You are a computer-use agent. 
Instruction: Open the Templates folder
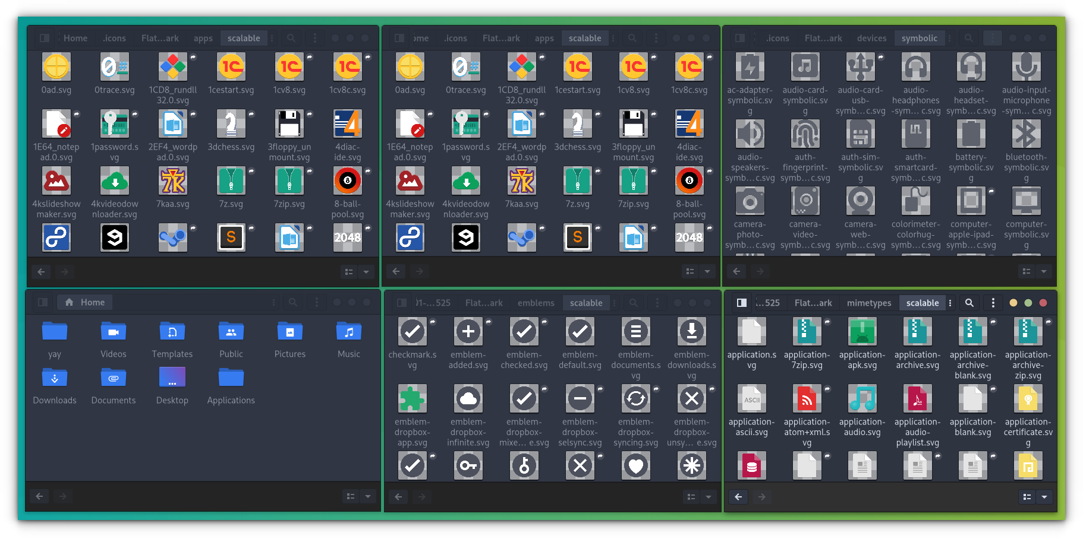click(x=172, y=332)
